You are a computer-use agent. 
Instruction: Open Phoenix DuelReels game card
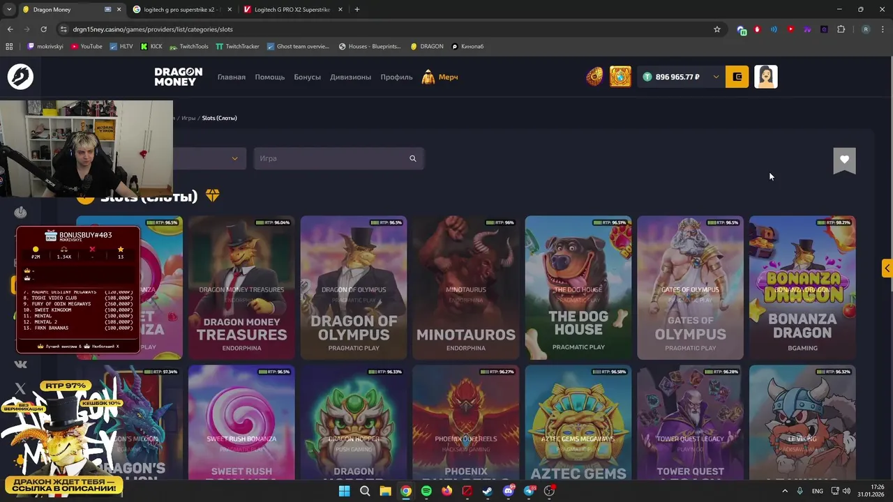click(466, 423)
